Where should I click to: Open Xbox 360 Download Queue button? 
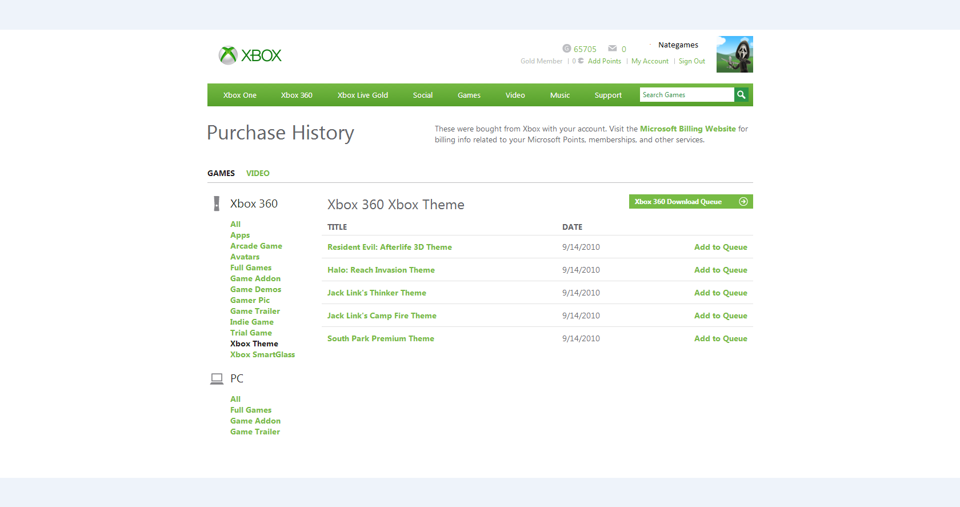(x=691, y=201)
